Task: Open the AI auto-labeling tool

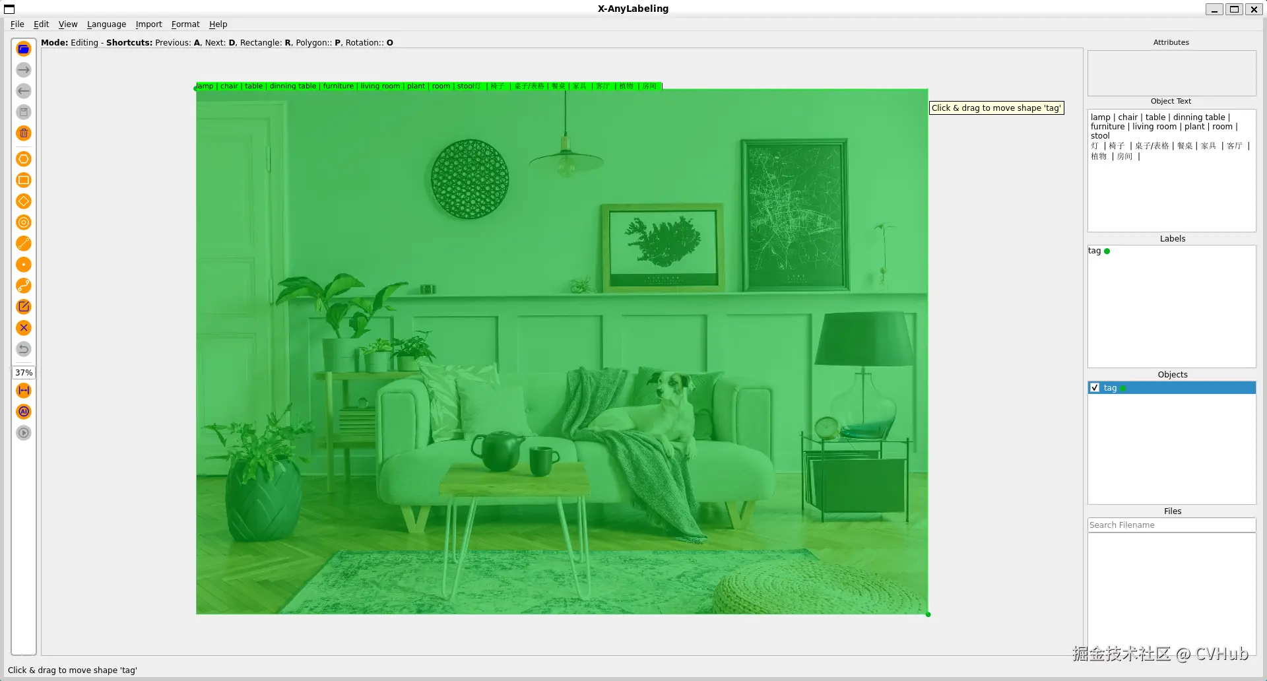Action: click(x=24, y=412)
